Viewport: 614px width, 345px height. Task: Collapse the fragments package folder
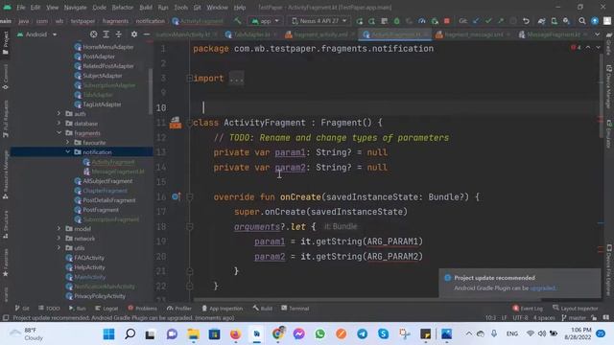59,133
